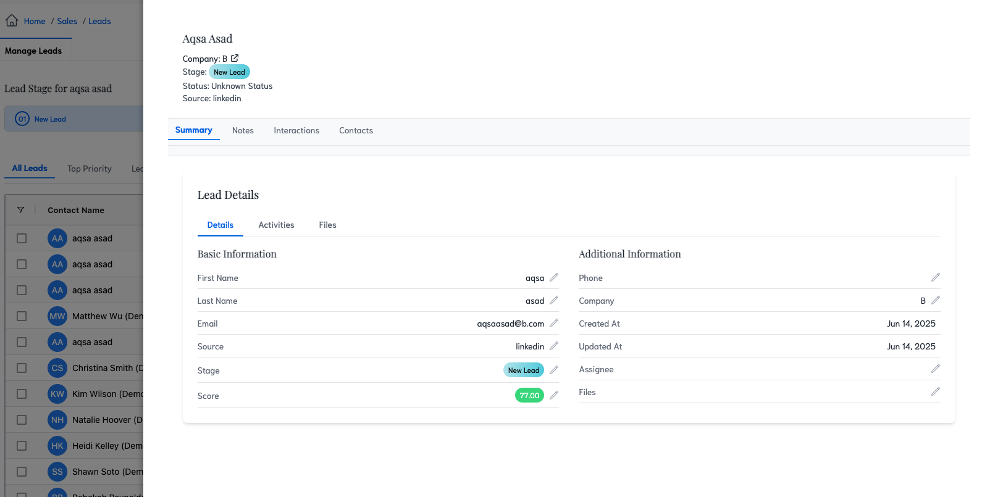The image size is (982, 497).
Task: Click pencil icon beside Email address
Action: (x=554, y=324)
